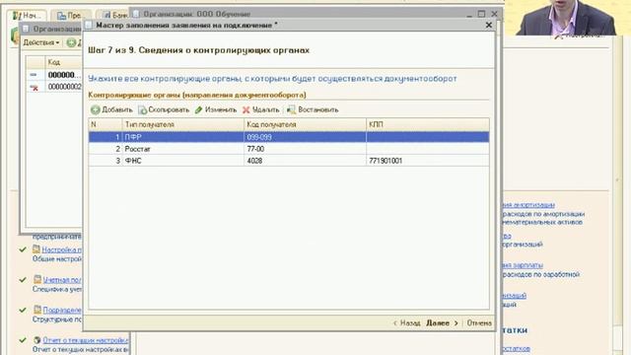This screenshot has height=355, width=631.
Task: Click green add icon in Организации window toolbar
Action: [71, 42]
